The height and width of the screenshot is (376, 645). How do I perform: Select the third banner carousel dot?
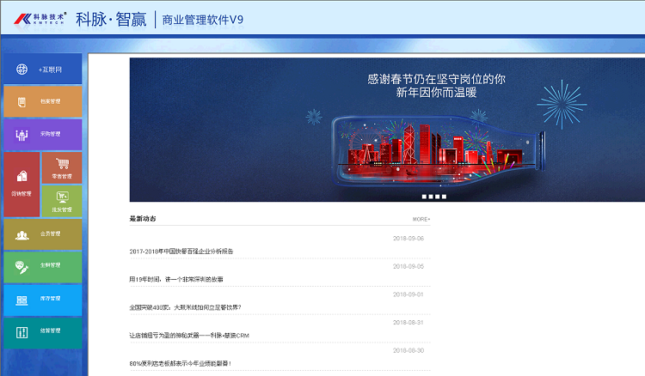click(437, 197)
